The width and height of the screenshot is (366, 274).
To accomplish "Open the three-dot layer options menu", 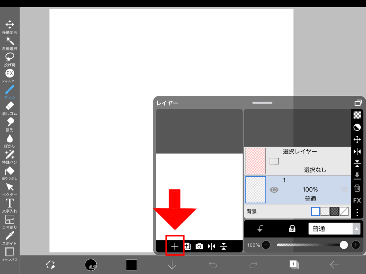I will pyautogui.click(x=357, y=213).
